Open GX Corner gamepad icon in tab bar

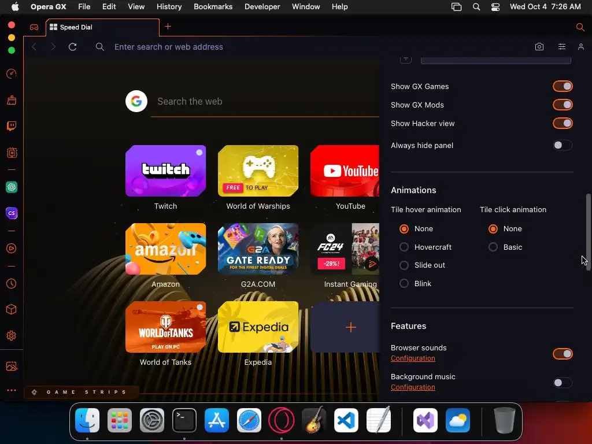34,27
